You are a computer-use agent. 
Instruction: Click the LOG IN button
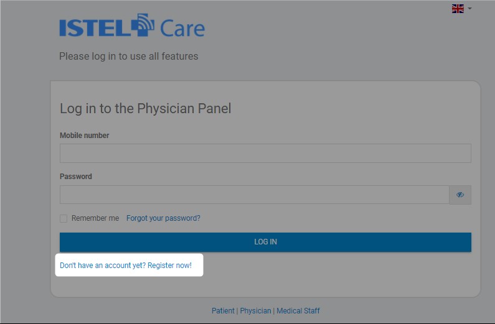(265, 242)
